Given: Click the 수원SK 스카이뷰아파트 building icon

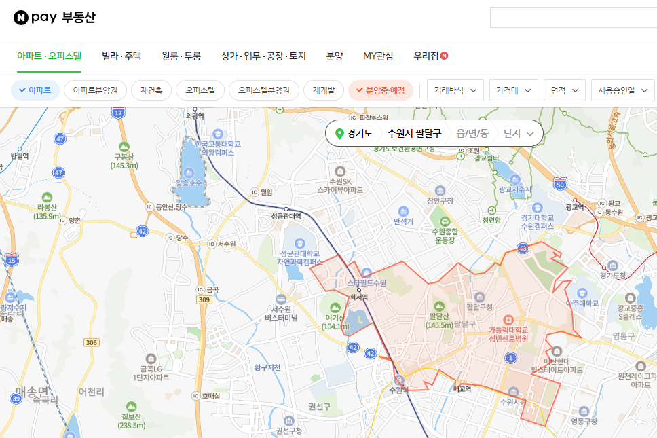Looking at the screenshot, I should point(340,171).
